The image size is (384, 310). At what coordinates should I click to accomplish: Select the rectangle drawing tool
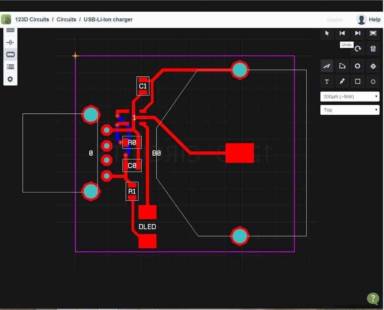pyautogui.click(x=357, y=81)
